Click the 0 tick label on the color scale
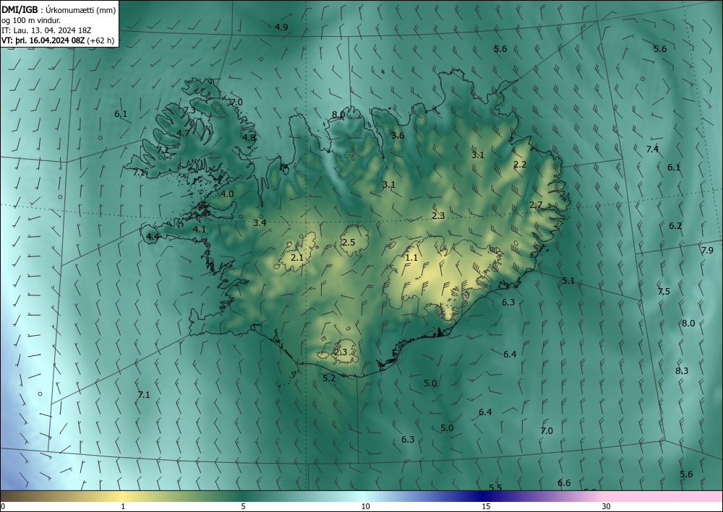723x512 pixels. 3,506
